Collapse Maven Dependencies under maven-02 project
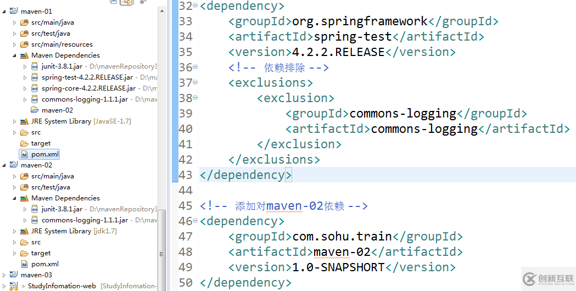 (x=14, y=198)
